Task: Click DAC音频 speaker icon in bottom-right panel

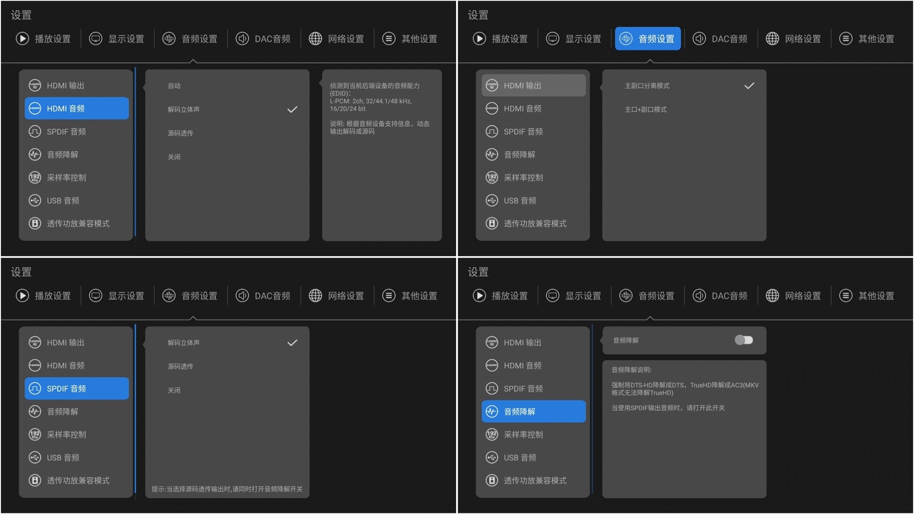Action: pyautogui.click(x=699, y=296)
